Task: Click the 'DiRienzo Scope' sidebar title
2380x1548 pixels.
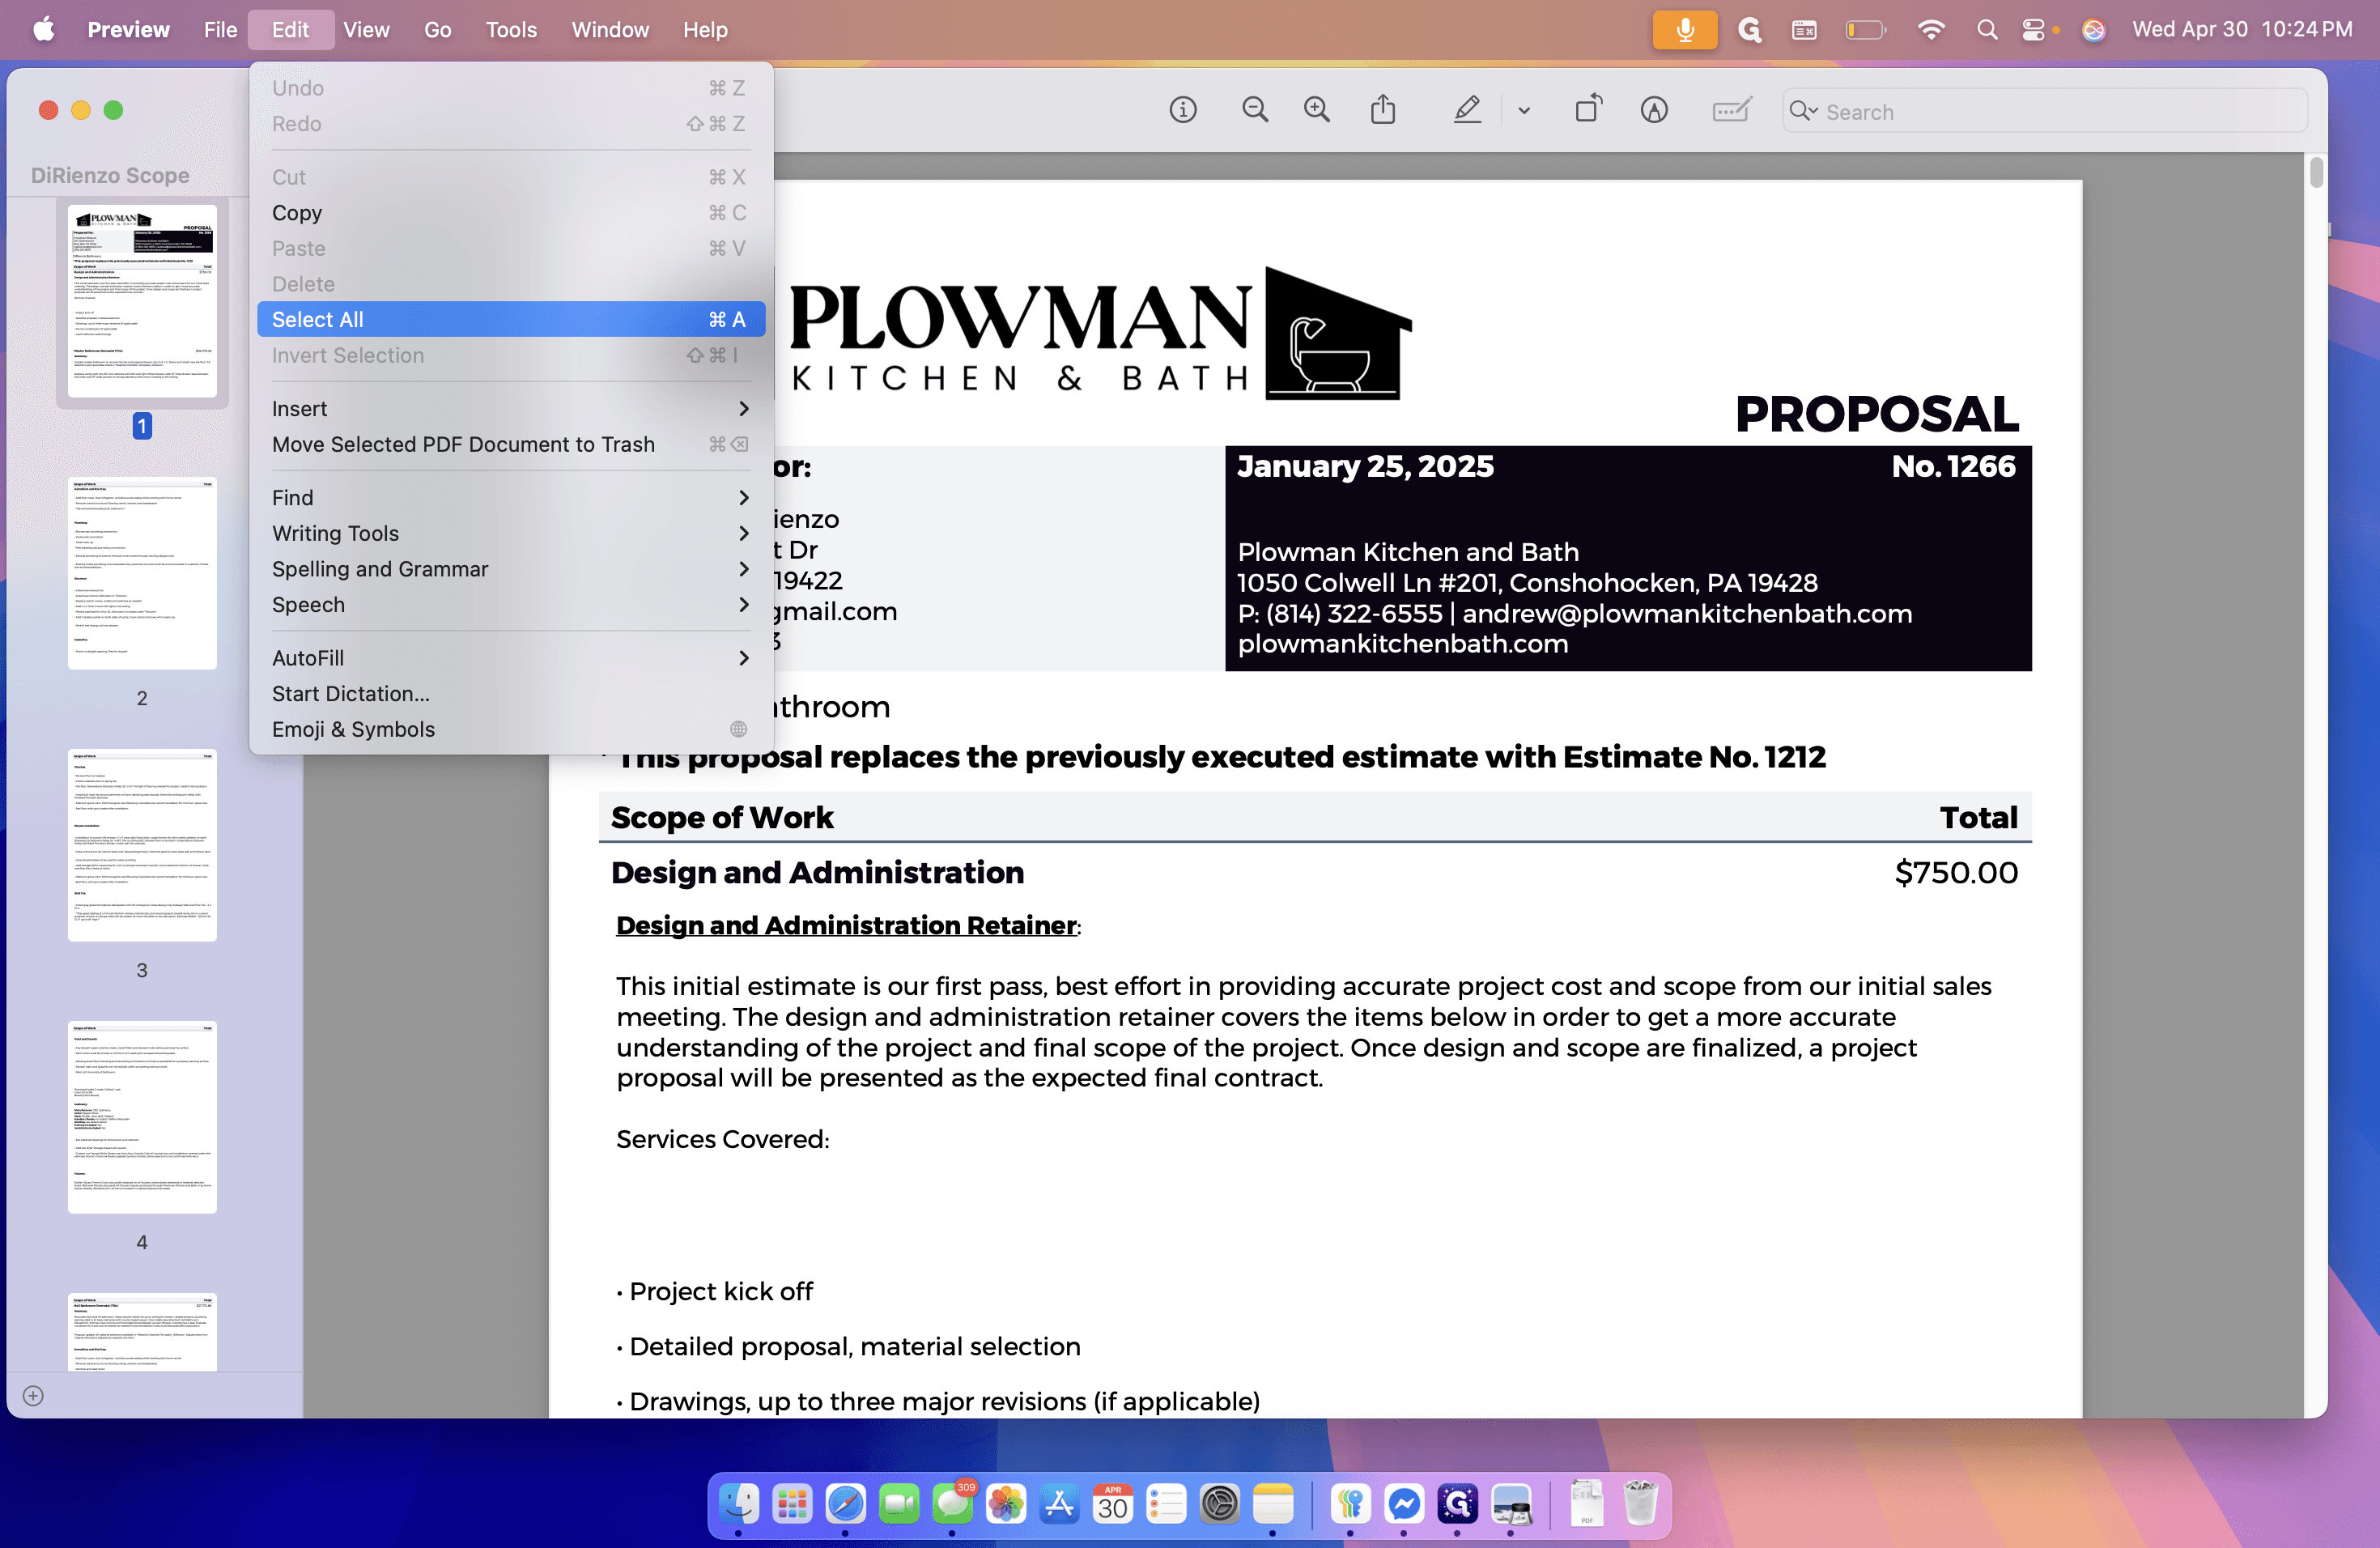Action: 110,175
